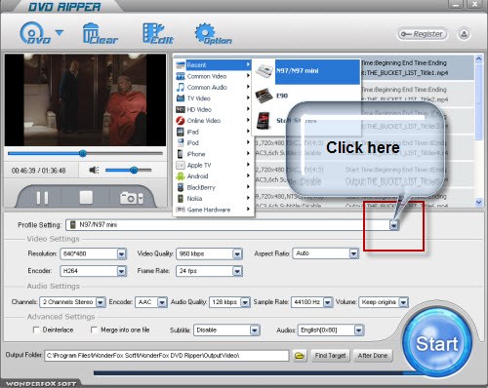Click the DVD load disc icon
488x388 pixels.
coord(35,33)
